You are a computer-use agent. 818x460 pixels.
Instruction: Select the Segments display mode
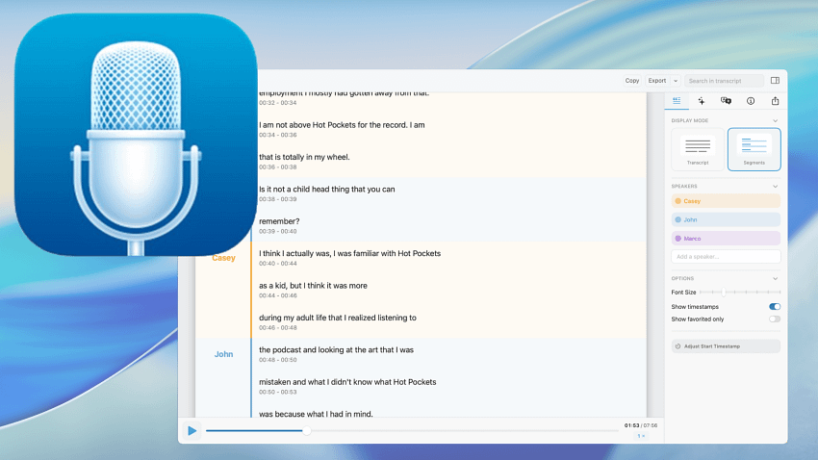pyautogui.click(x=754, y=149)
